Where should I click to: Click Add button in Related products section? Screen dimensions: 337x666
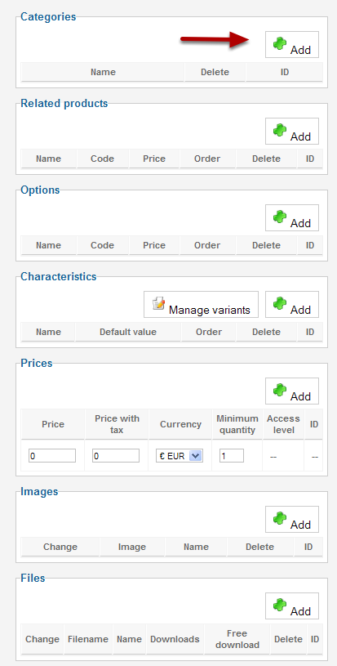pos(292,132)
